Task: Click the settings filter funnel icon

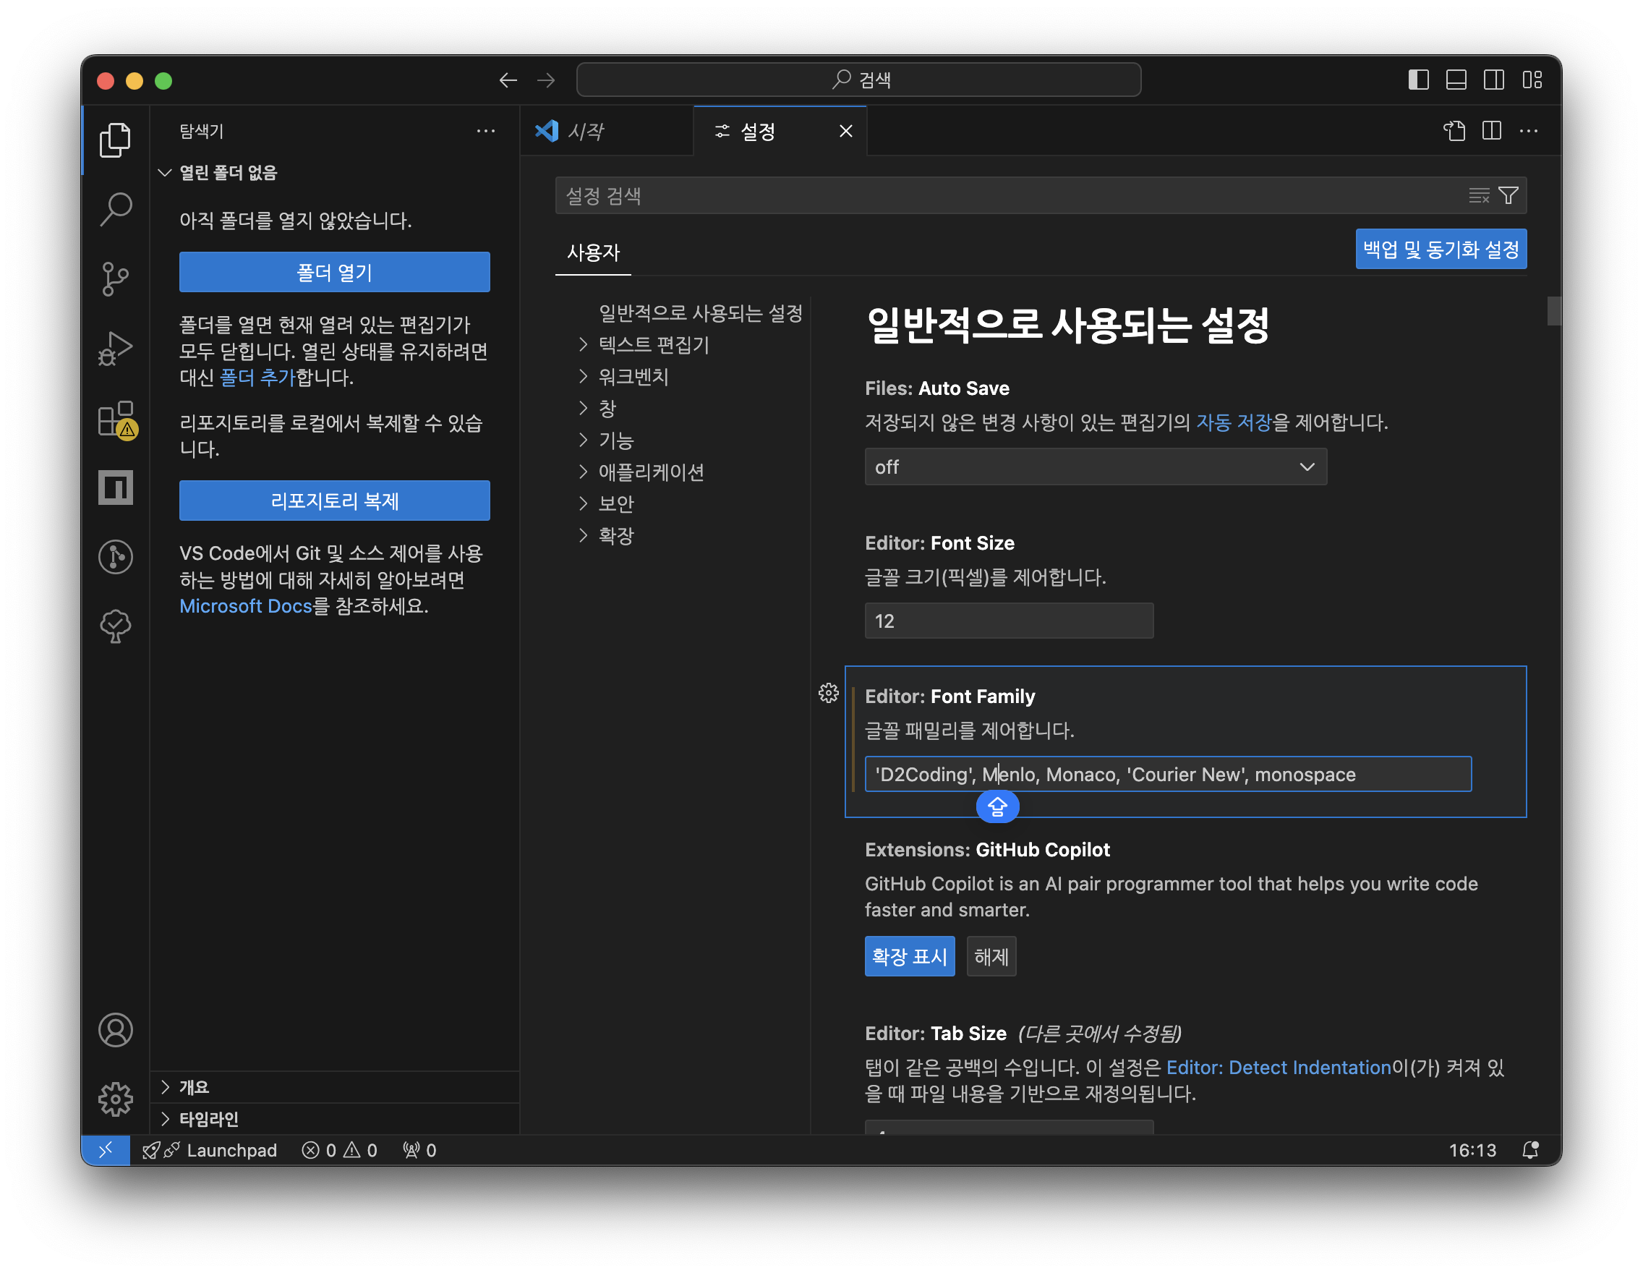Action: tap(1508, 195)
